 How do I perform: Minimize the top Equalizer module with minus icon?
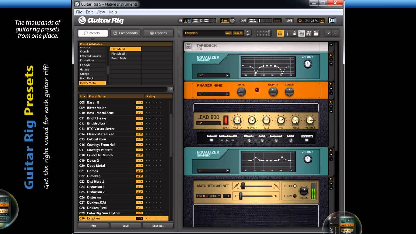[331, 59]
